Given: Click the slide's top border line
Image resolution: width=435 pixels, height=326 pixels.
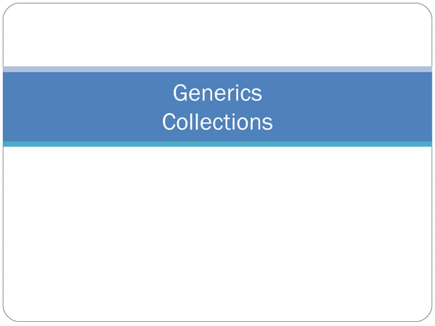Looking at the screenshot, I should [x=217, y=3].
